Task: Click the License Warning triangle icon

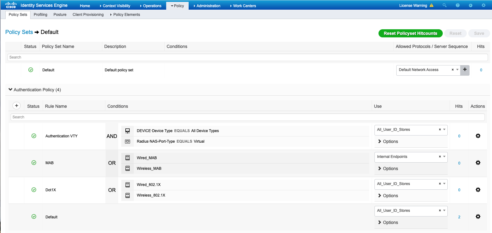Action: click(x=432, y=5)
